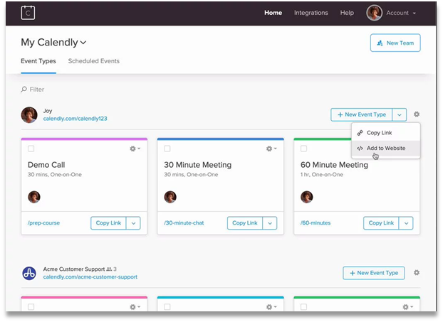This screenshot has width=443, height=322.
Task: Expand 30 Minute Meeting Copy Link arrow
Action: 270,223
